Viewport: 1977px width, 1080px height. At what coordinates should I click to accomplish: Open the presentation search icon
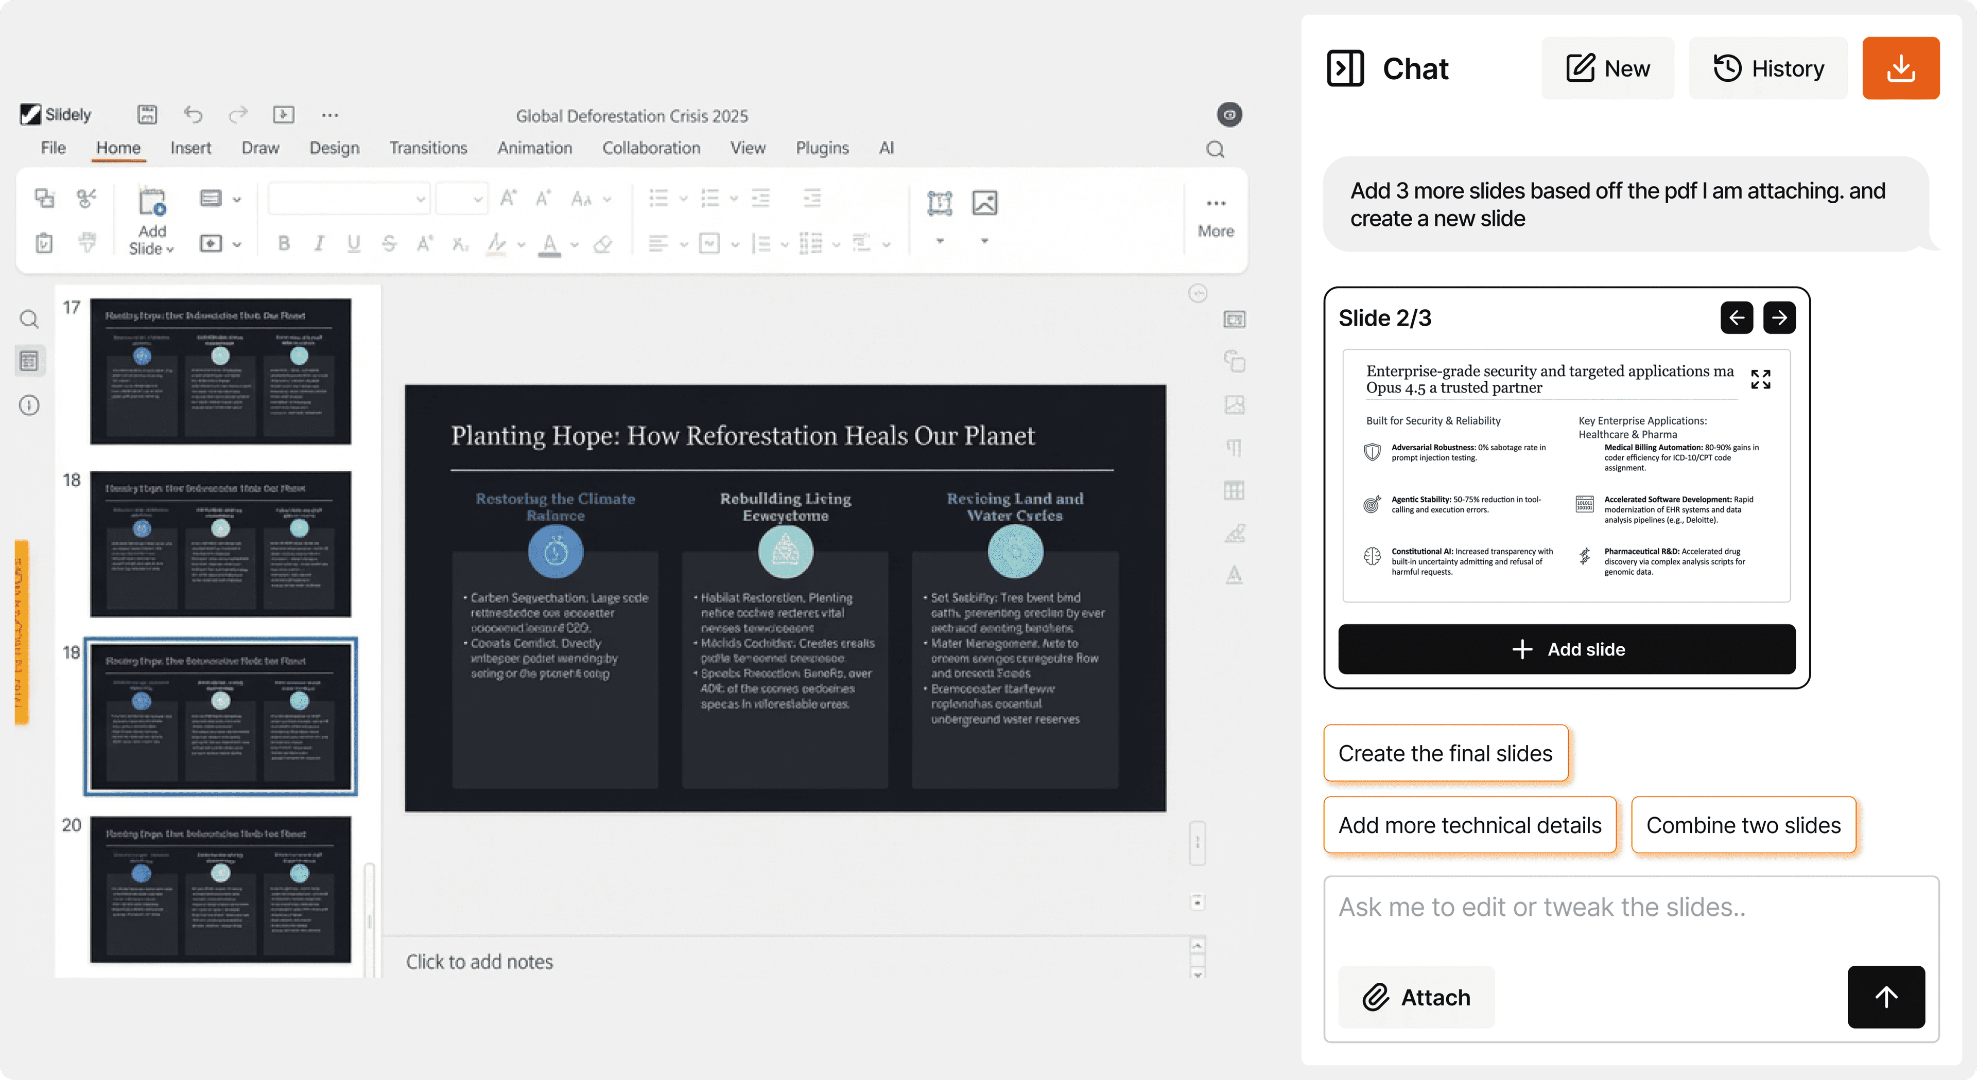[1215, 149]
